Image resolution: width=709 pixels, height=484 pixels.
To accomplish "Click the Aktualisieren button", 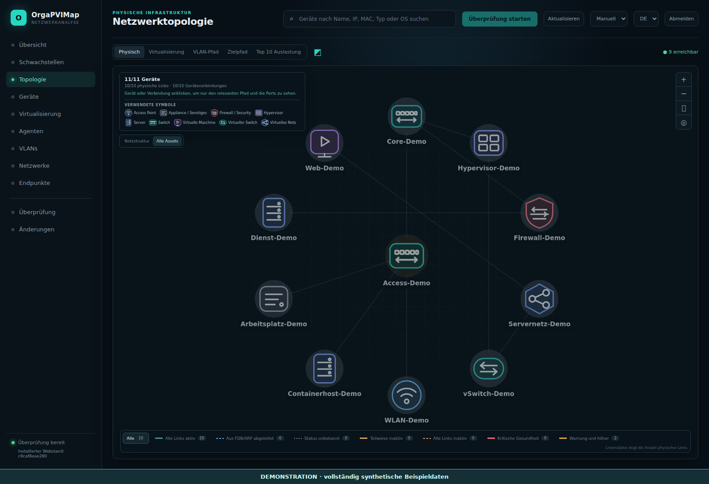I will click(x=564, y=19).
